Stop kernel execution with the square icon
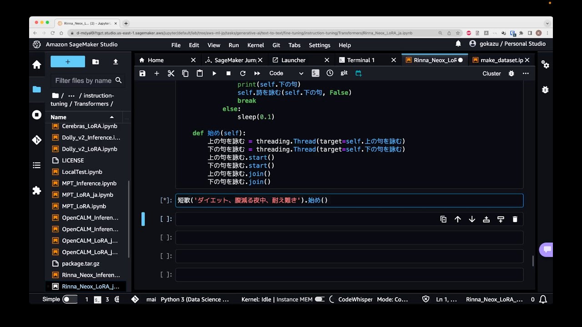 pyautogui.click(x=228, y=73)
